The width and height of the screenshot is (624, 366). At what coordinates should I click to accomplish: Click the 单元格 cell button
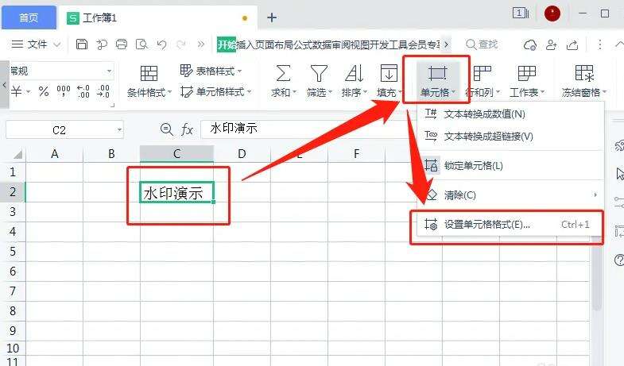(437, 81)
